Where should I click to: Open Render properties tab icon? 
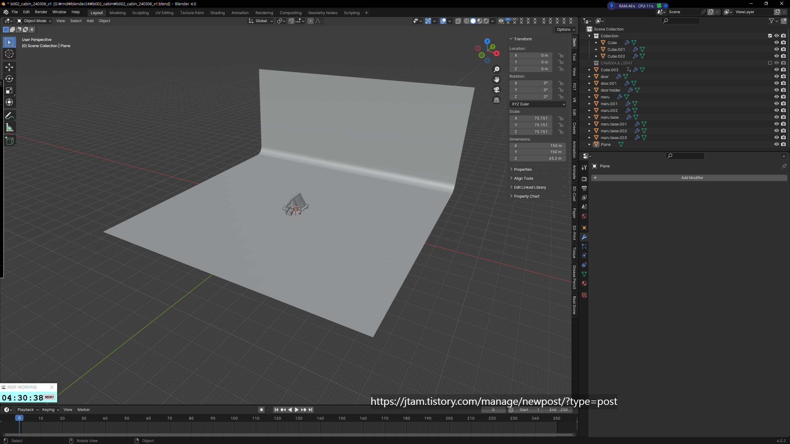coord(584,179)
